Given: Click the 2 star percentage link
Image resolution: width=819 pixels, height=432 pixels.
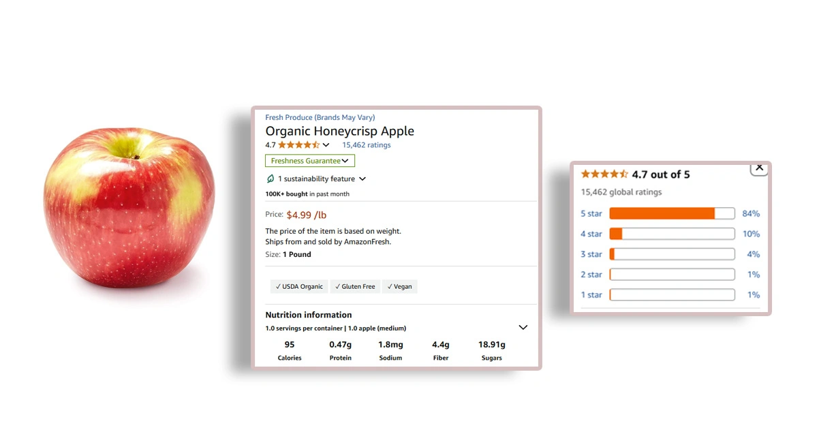Looking at the screenshot, I should coord(753,275).
